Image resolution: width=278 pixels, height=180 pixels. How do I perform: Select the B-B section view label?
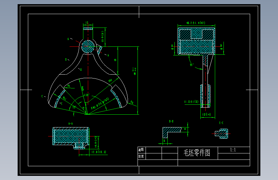click(171, 121)
